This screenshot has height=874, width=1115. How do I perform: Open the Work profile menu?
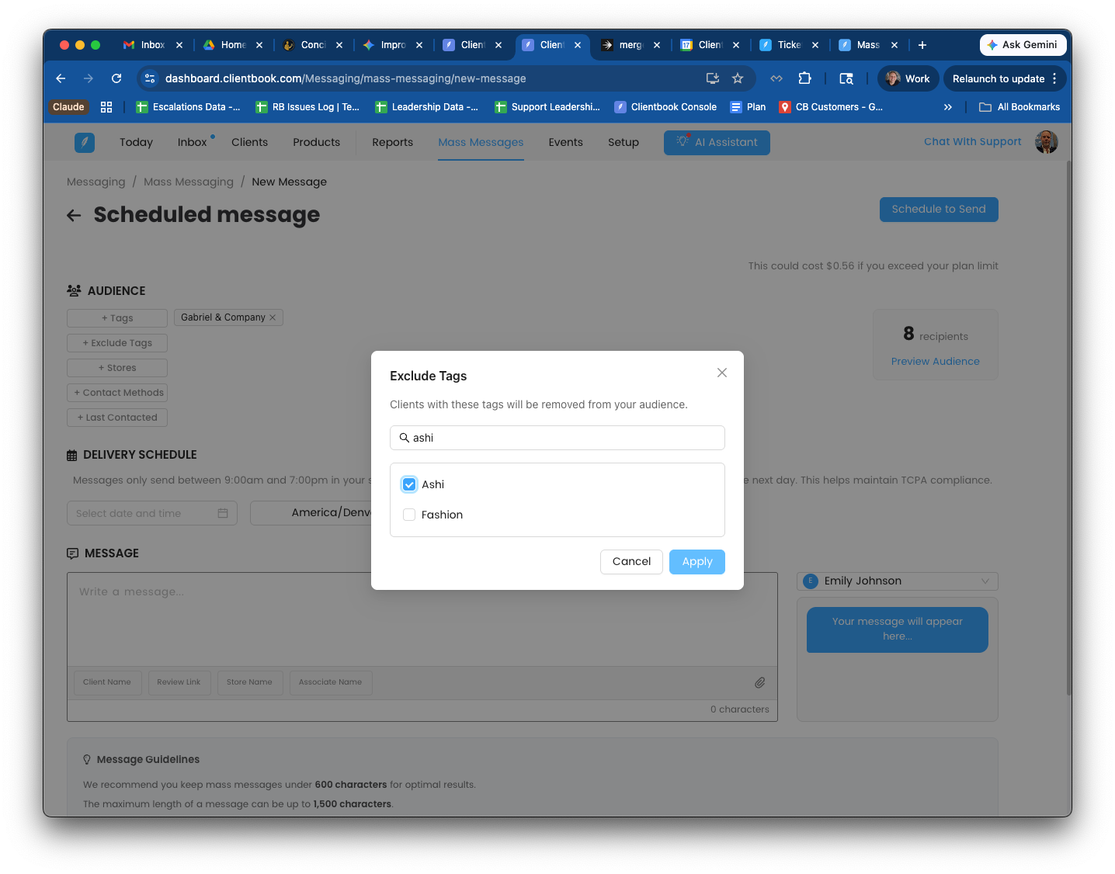[908, 78]
